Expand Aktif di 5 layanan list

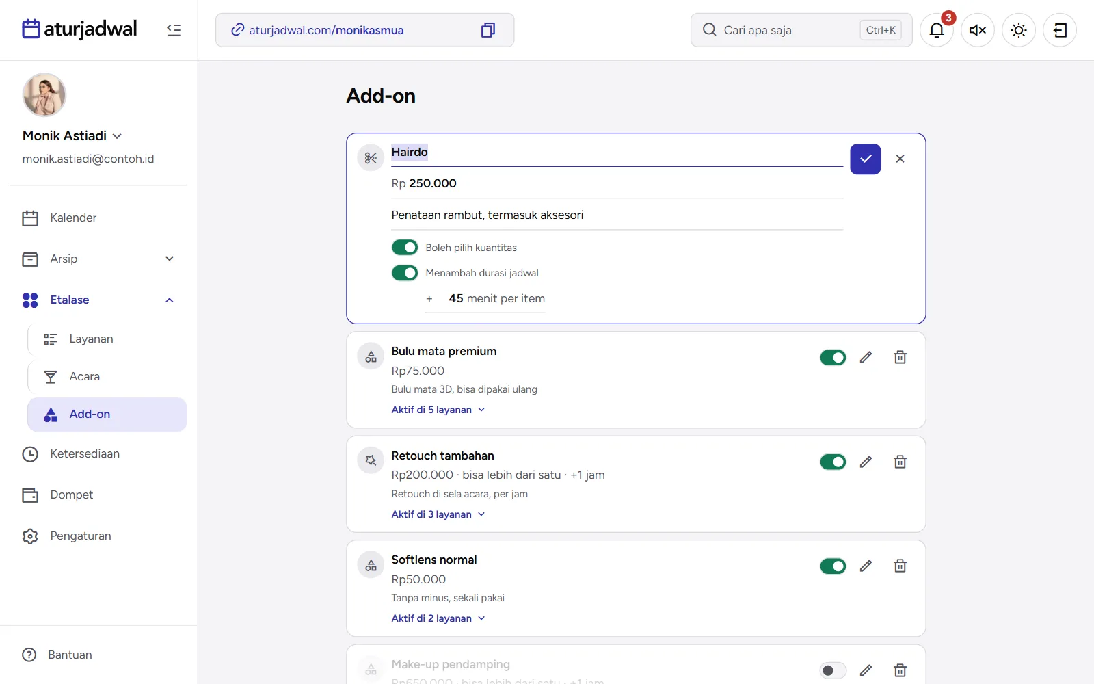pyautogui.click(x=438, y=410)
